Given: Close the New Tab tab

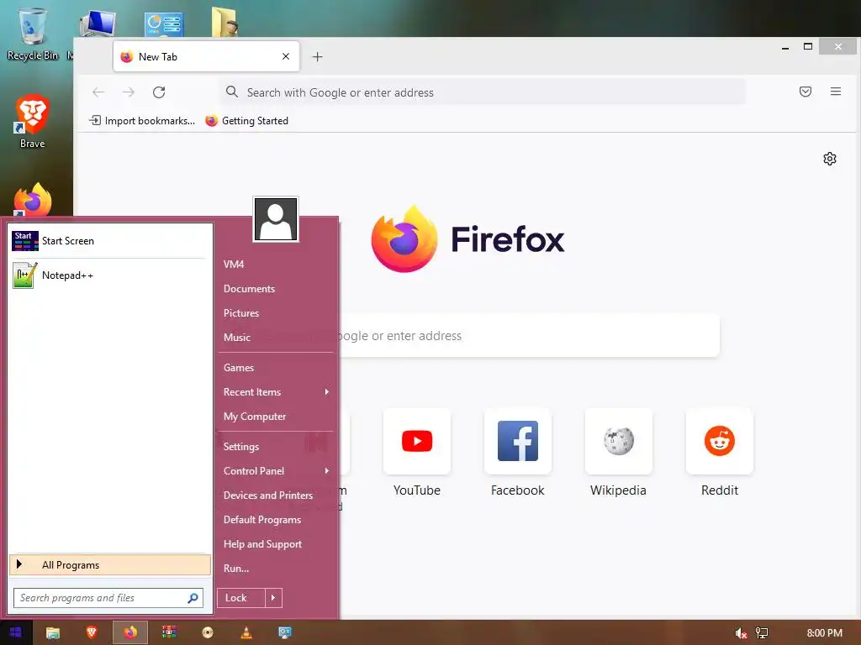Looking at the screenshot, I should (286, 56).
